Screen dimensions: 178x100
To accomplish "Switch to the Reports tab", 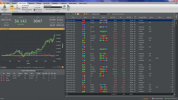I will click(14, 3).
